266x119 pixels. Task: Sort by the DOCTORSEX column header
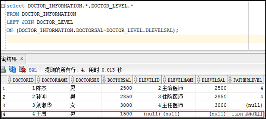(85, 80)
